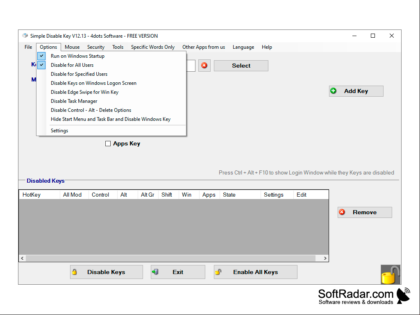Click the right arrow of horizontal scrollbar
Screen dimensions: 420x315
(x=325, y=258)
